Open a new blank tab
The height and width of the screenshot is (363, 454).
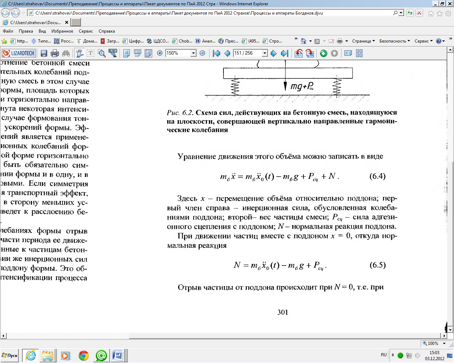tap(76, 22)
